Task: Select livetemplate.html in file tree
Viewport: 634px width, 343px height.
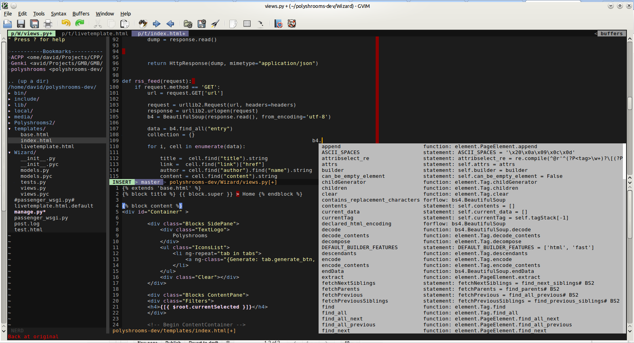Action: pyautogui.click(x=47, y=147)
